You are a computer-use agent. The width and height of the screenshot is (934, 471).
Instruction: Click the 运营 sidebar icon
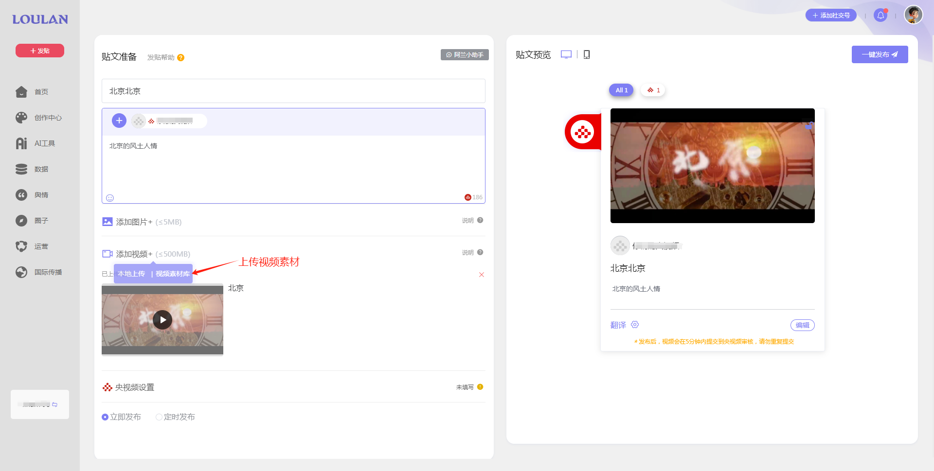point(21,246)
